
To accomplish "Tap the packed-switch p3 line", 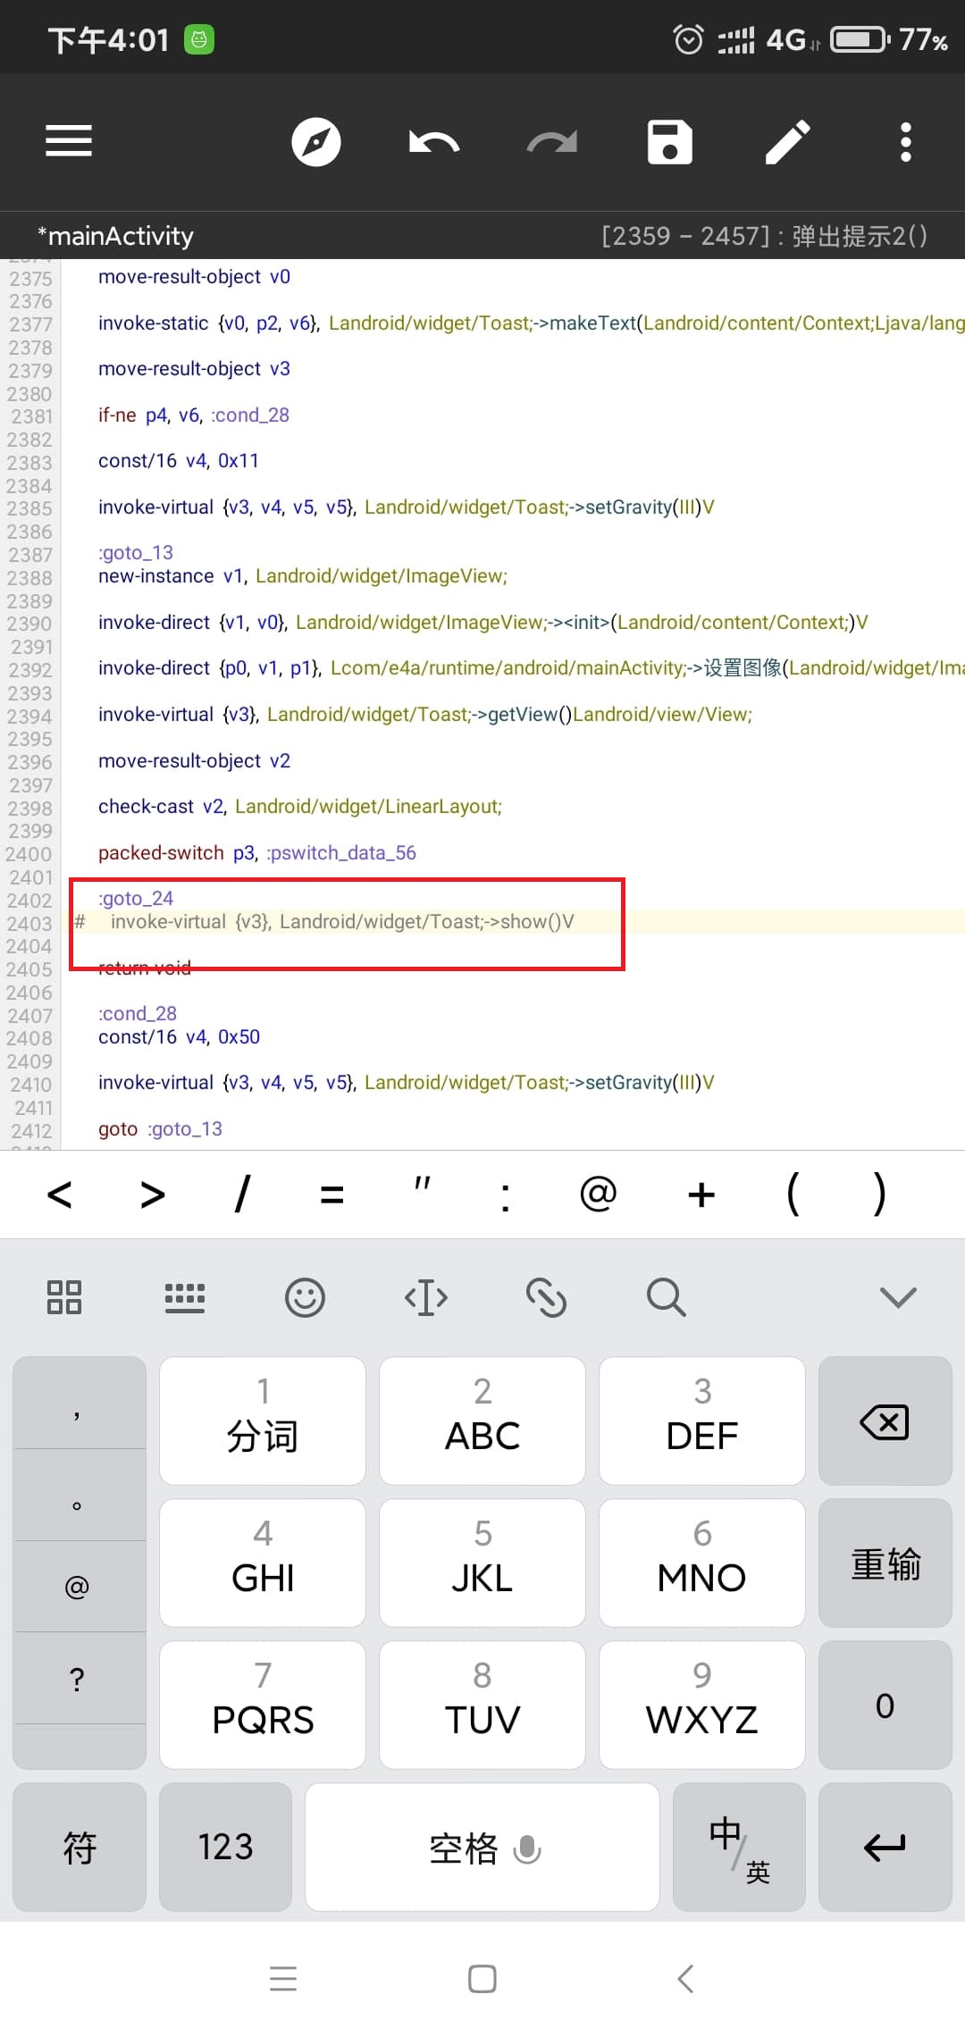I will coord(257,852).
